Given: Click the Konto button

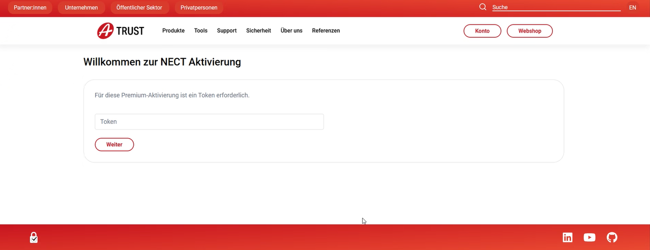Looking at the screenshot, I should [482, 31].
